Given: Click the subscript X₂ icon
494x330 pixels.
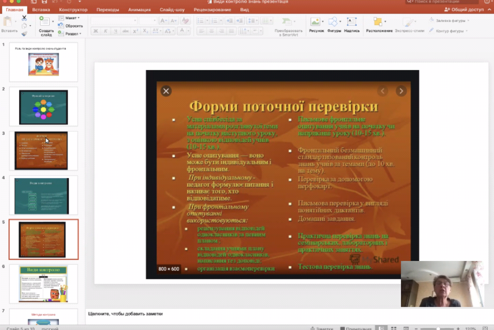Looking at the screenshot, I should [x=145, y=31].
